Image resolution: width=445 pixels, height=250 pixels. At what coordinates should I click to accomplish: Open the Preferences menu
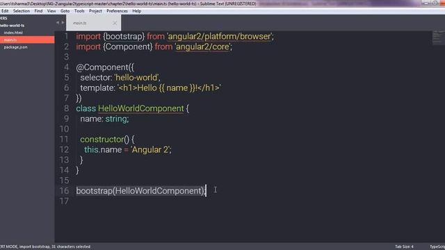tap(117, 11)
